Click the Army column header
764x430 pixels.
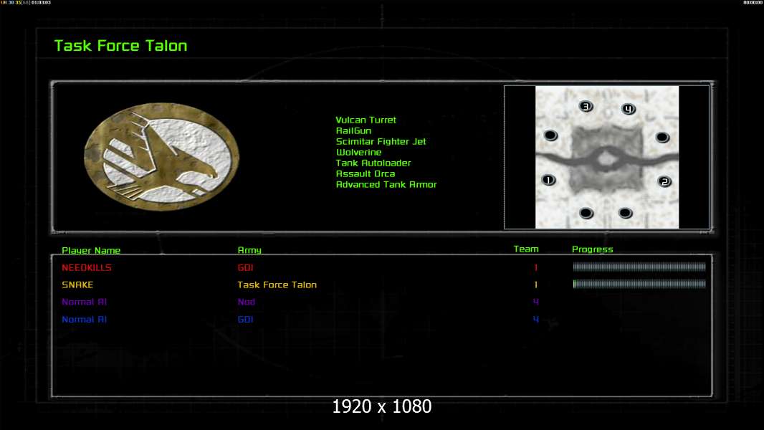click(x=249, y=251)
